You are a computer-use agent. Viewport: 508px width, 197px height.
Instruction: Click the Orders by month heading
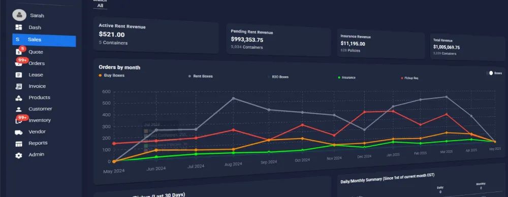pyautogui.click(x=119, y=68)
